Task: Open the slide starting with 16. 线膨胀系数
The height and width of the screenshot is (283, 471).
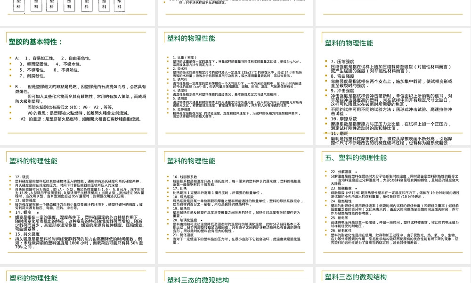Action: 235,206
